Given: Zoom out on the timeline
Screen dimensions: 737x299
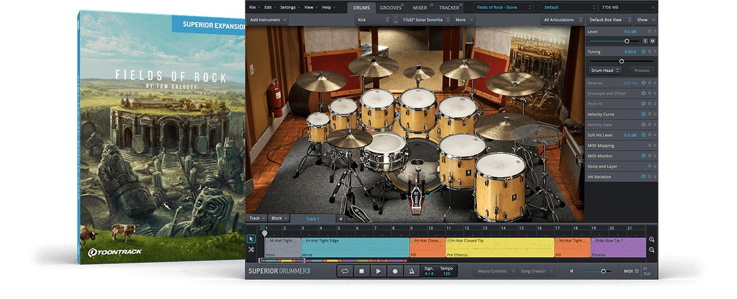Looking at the screenshot, I should (652, 250).
